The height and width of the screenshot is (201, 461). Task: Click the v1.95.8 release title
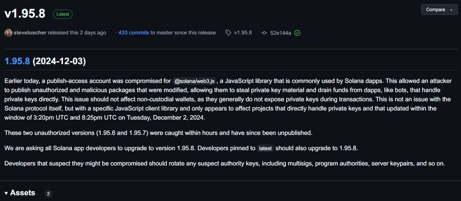coord(25,13)
